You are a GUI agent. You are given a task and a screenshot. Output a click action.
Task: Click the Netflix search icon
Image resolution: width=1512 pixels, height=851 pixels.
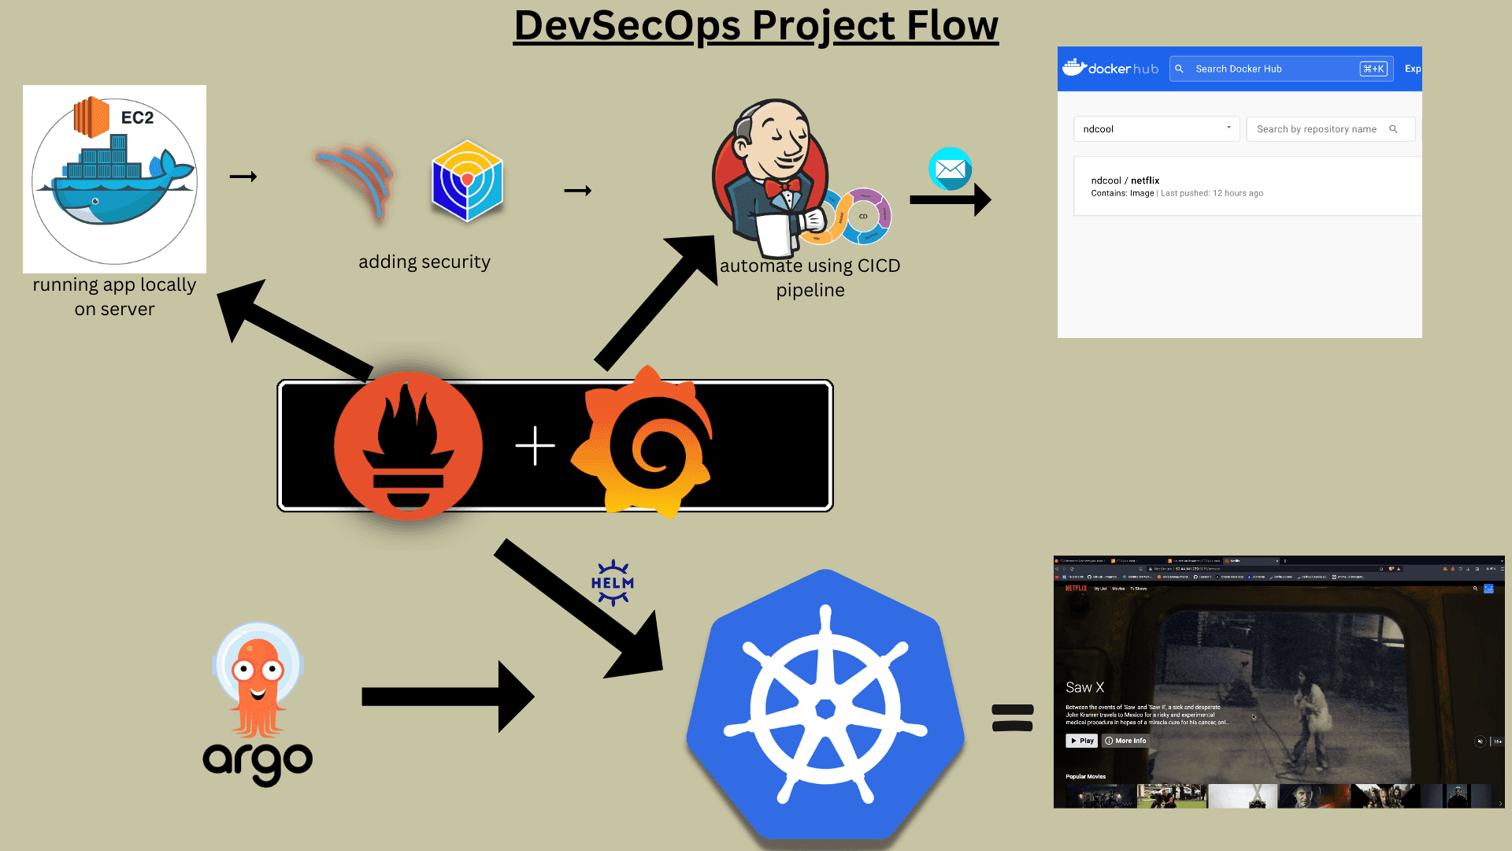tap(1475, 589)
